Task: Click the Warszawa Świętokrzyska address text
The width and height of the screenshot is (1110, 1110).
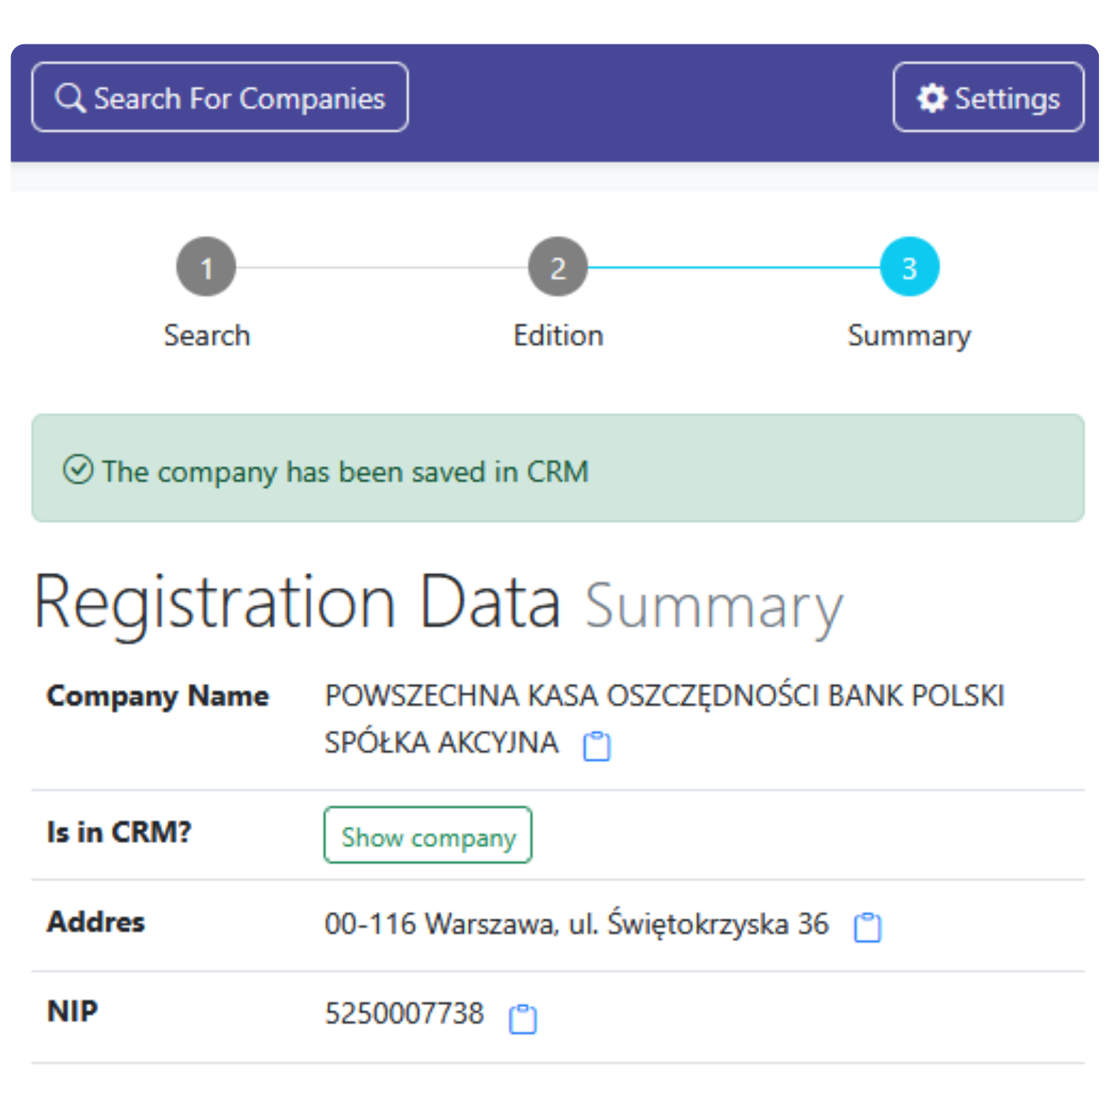Action: [576, 924]
